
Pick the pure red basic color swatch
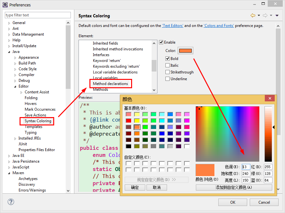(129, 121)
